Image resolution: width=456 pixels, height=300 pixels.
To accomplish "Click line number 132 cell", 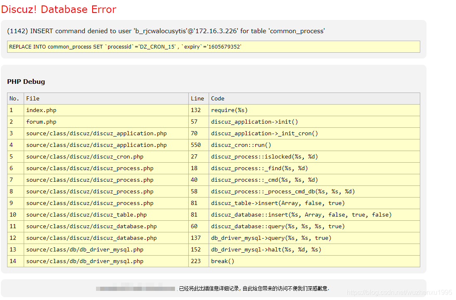I will point(199,110).
